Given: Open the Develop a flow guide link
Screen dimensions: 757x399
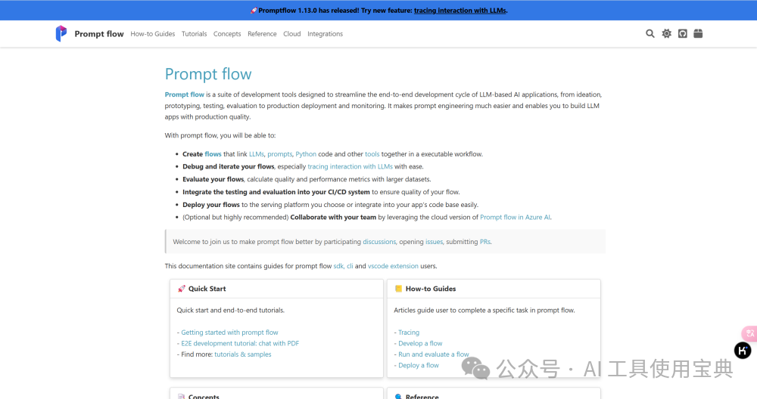Looking at the screenshot, I should tap(420, 343).
